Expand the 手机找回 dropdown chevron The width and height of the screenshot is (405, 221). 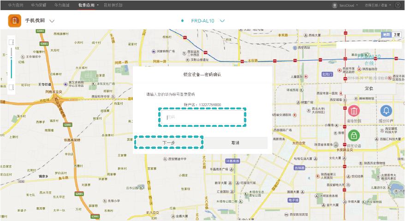click(52, 21)
